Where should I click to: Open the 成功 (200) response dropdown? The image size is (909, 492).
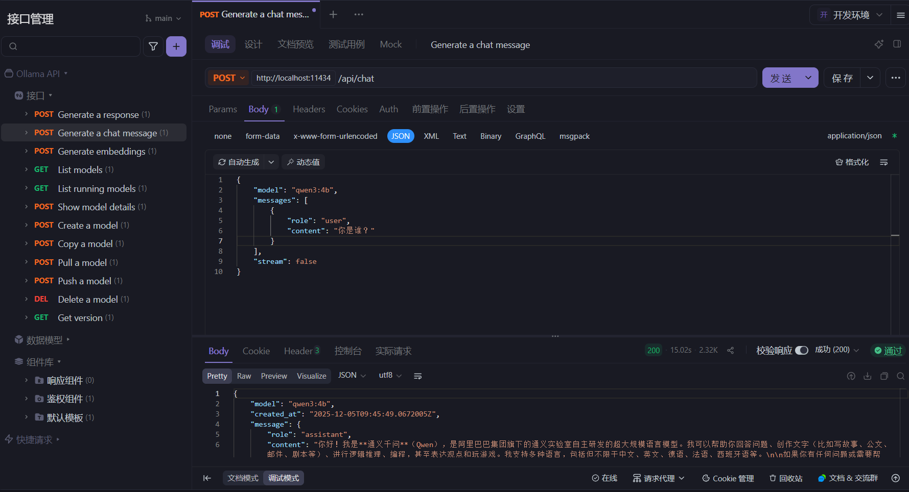[x=837, y=350]
